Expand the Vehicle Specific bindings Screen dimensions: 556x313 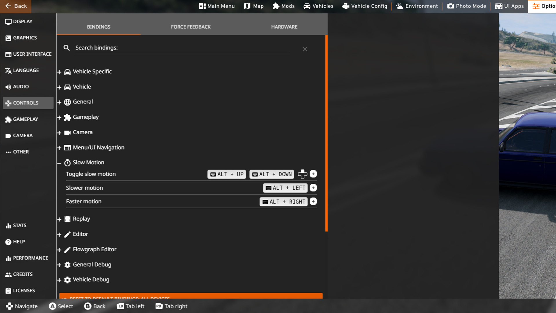pos(59,72)
